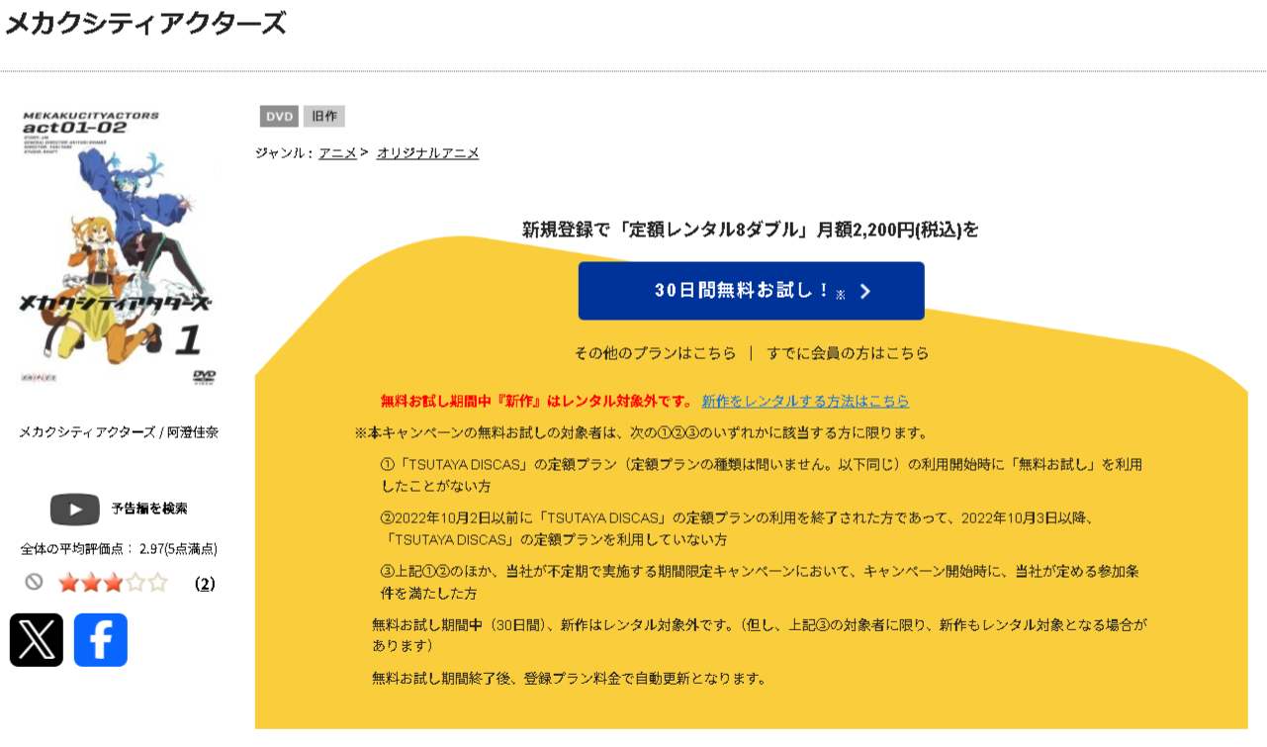The image size is (1267, 747).
Task: Click the 旧作 (older release) badge
Action: [325, 116]
